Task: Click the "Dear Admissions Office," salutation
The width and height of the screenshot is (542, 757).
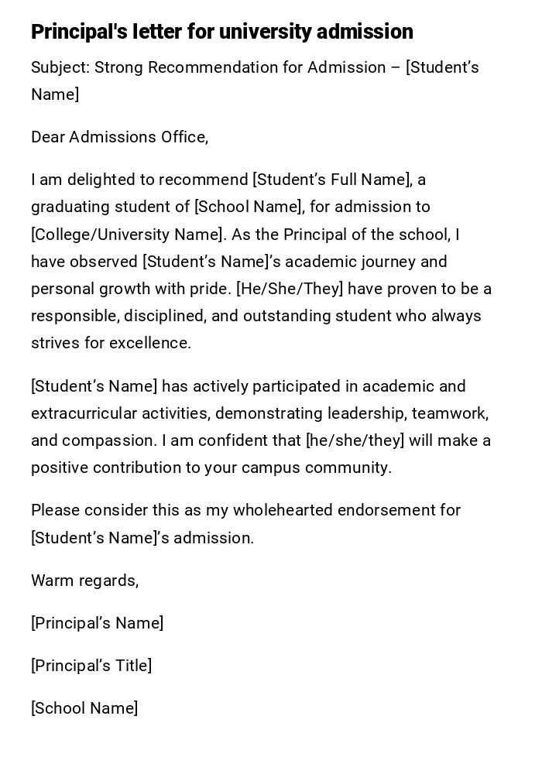Action: 120,137
